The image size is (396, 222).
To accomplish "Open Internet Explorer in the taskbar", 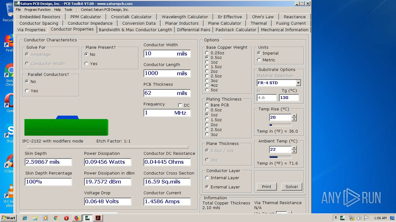I will coord(25,218).
